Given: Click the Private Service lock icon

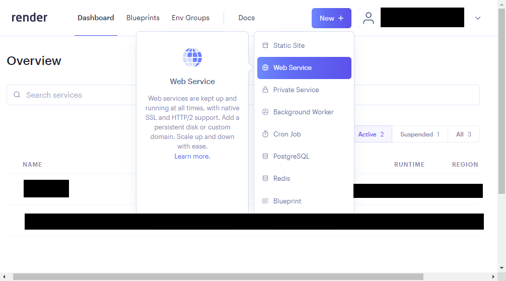Looking at the screenshot, I should point(265,90).
